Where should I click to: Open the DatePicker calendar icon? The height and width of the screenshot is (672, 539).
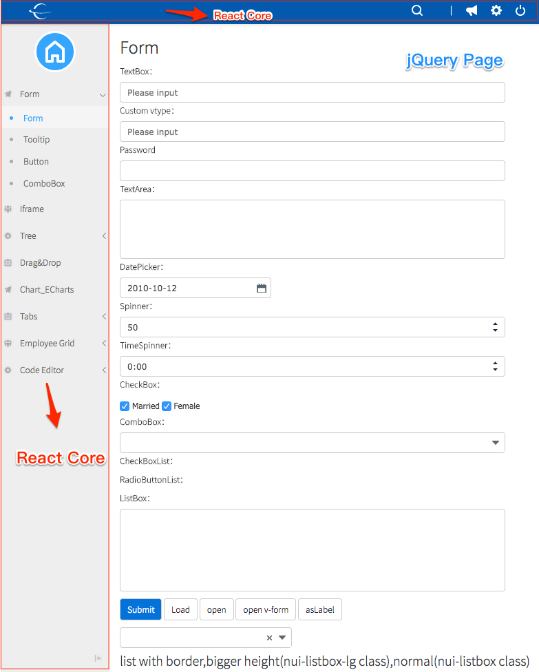coord(262,288)
